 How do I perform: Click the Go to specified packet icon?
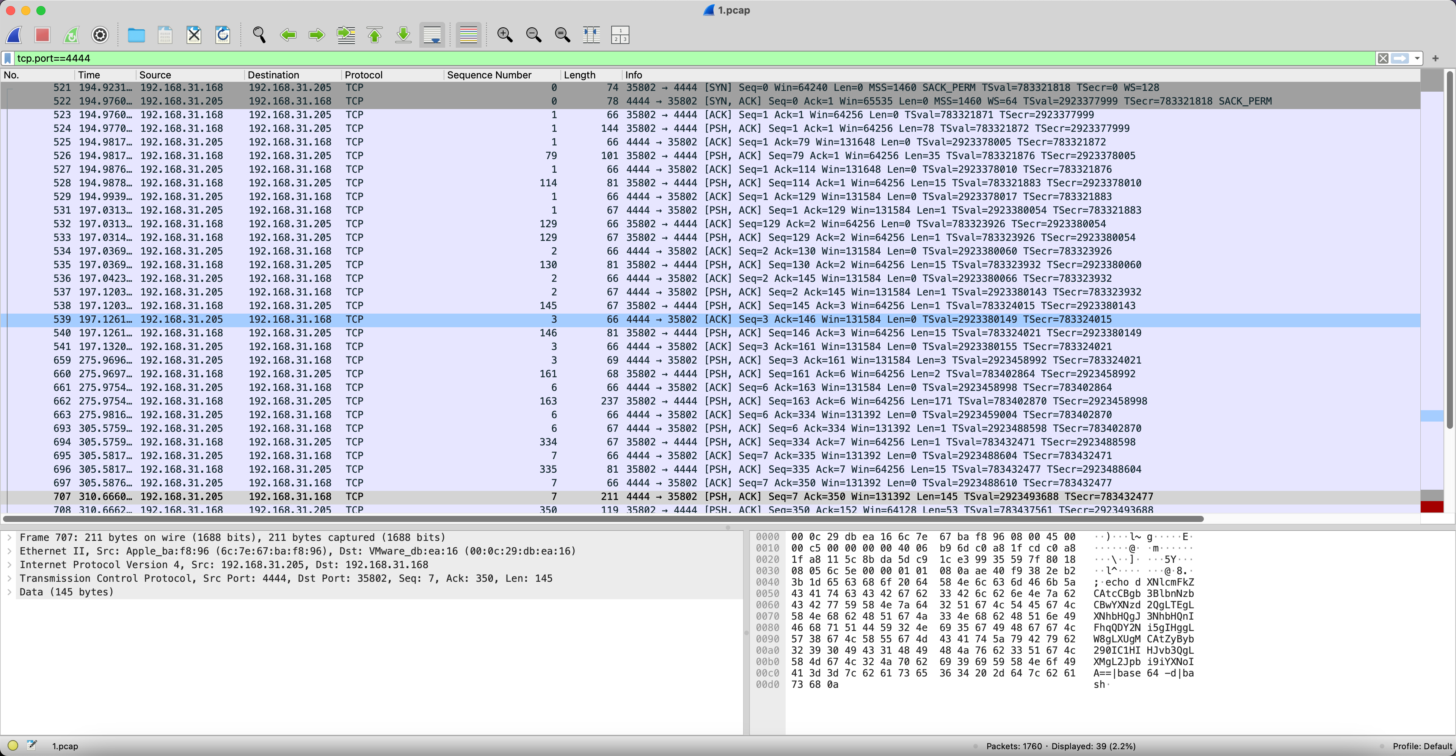click(x=346, y=35)
